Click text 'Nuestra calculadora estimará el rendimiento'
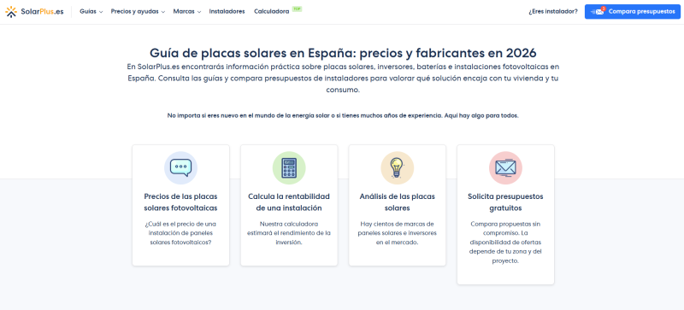 [289, 233]
